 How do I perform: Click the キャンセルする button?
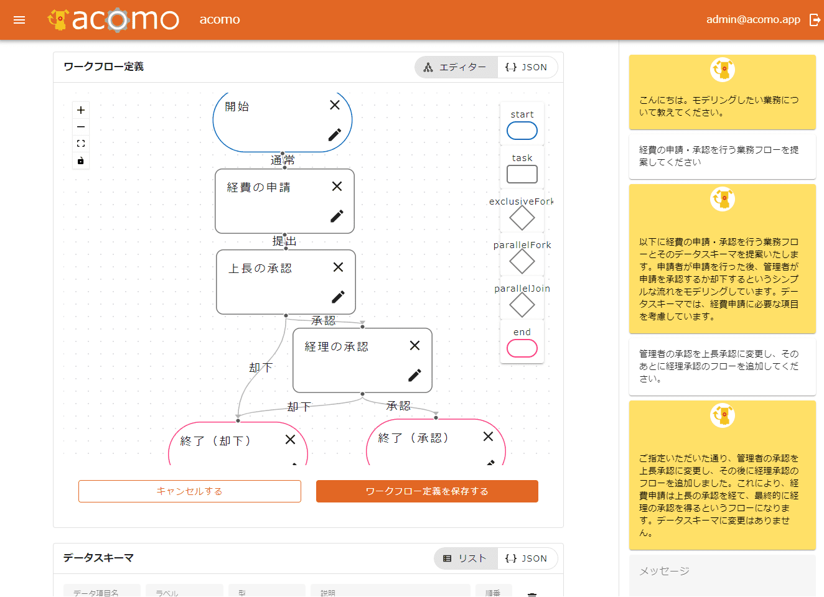click(190, 491)
